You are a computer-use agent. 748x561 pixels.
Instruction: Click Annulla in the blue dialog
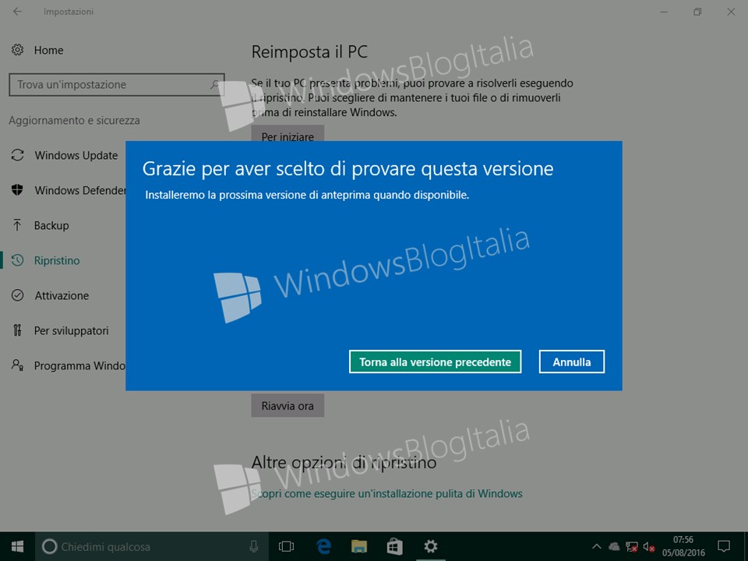571,362
